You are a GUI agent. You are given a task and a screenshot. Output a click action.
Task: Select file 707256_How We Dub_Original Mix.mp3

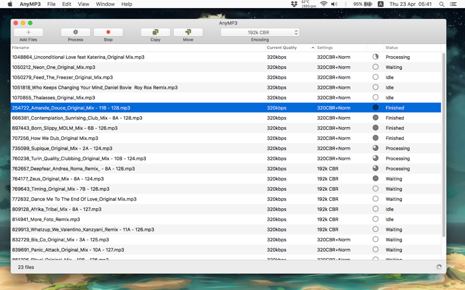55,138
